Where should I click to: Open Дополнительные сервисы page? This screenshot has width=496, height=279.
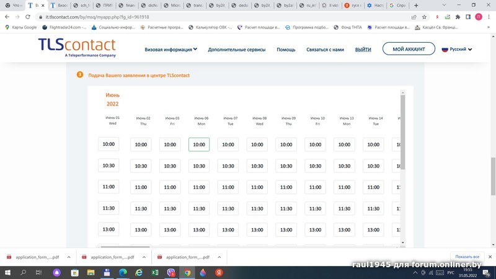237,50
